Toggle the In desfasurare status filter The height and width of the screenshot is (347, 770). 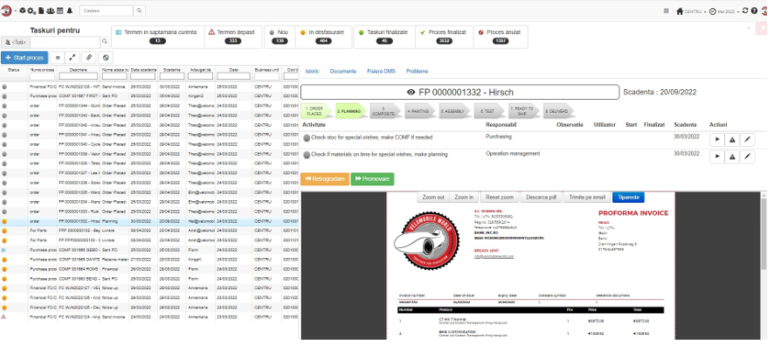tap(323, 37)
